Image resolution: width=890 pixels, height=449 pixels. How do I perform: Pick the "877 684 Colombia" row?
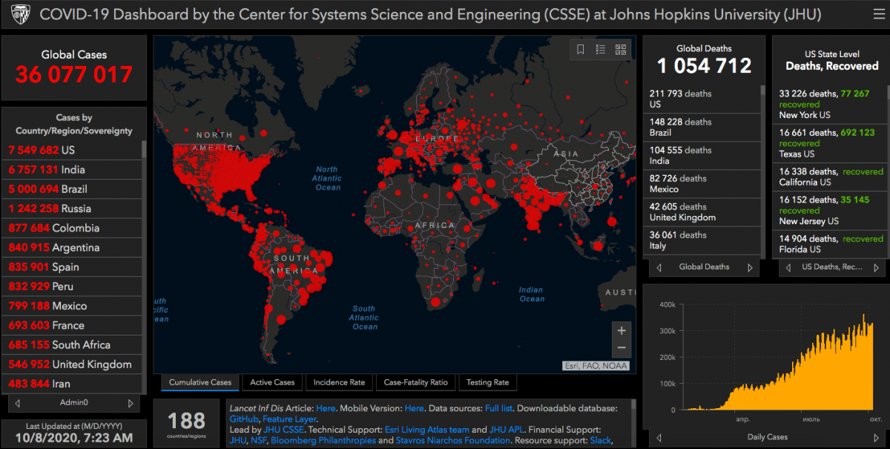(72, 228)
